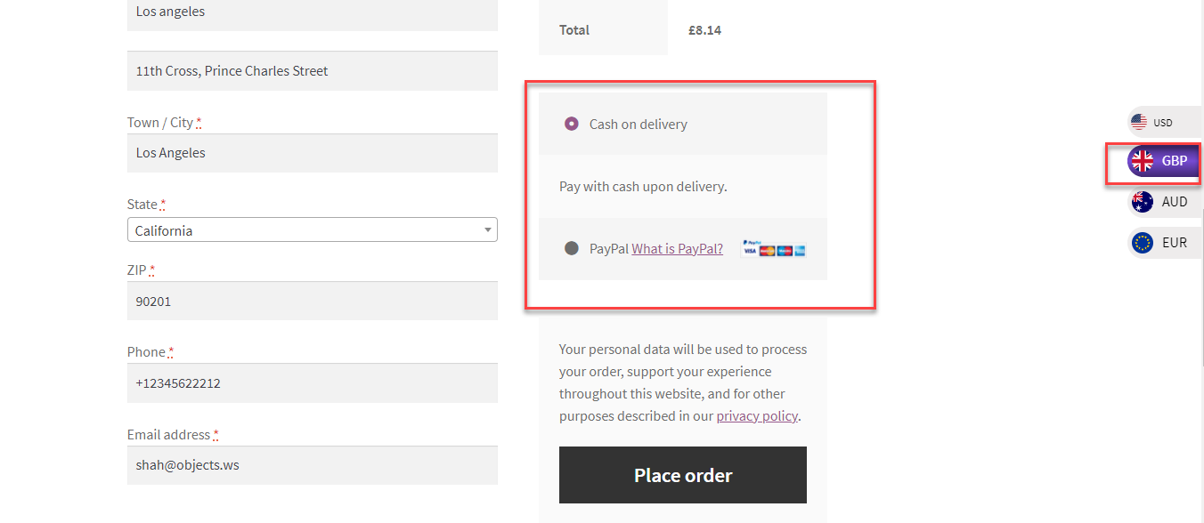Choose the PayPal payment radio button
Screen dimensions: 1204x523
click(572, 249)
